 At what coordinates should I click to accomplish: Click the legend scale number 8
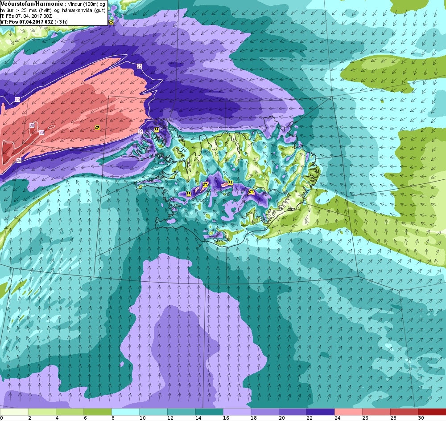(113, 418)
